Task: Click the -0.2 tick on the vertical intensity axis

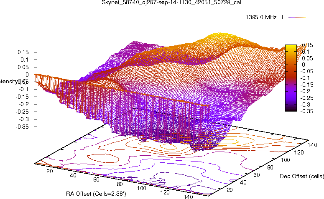Action: tap(24, 104)
